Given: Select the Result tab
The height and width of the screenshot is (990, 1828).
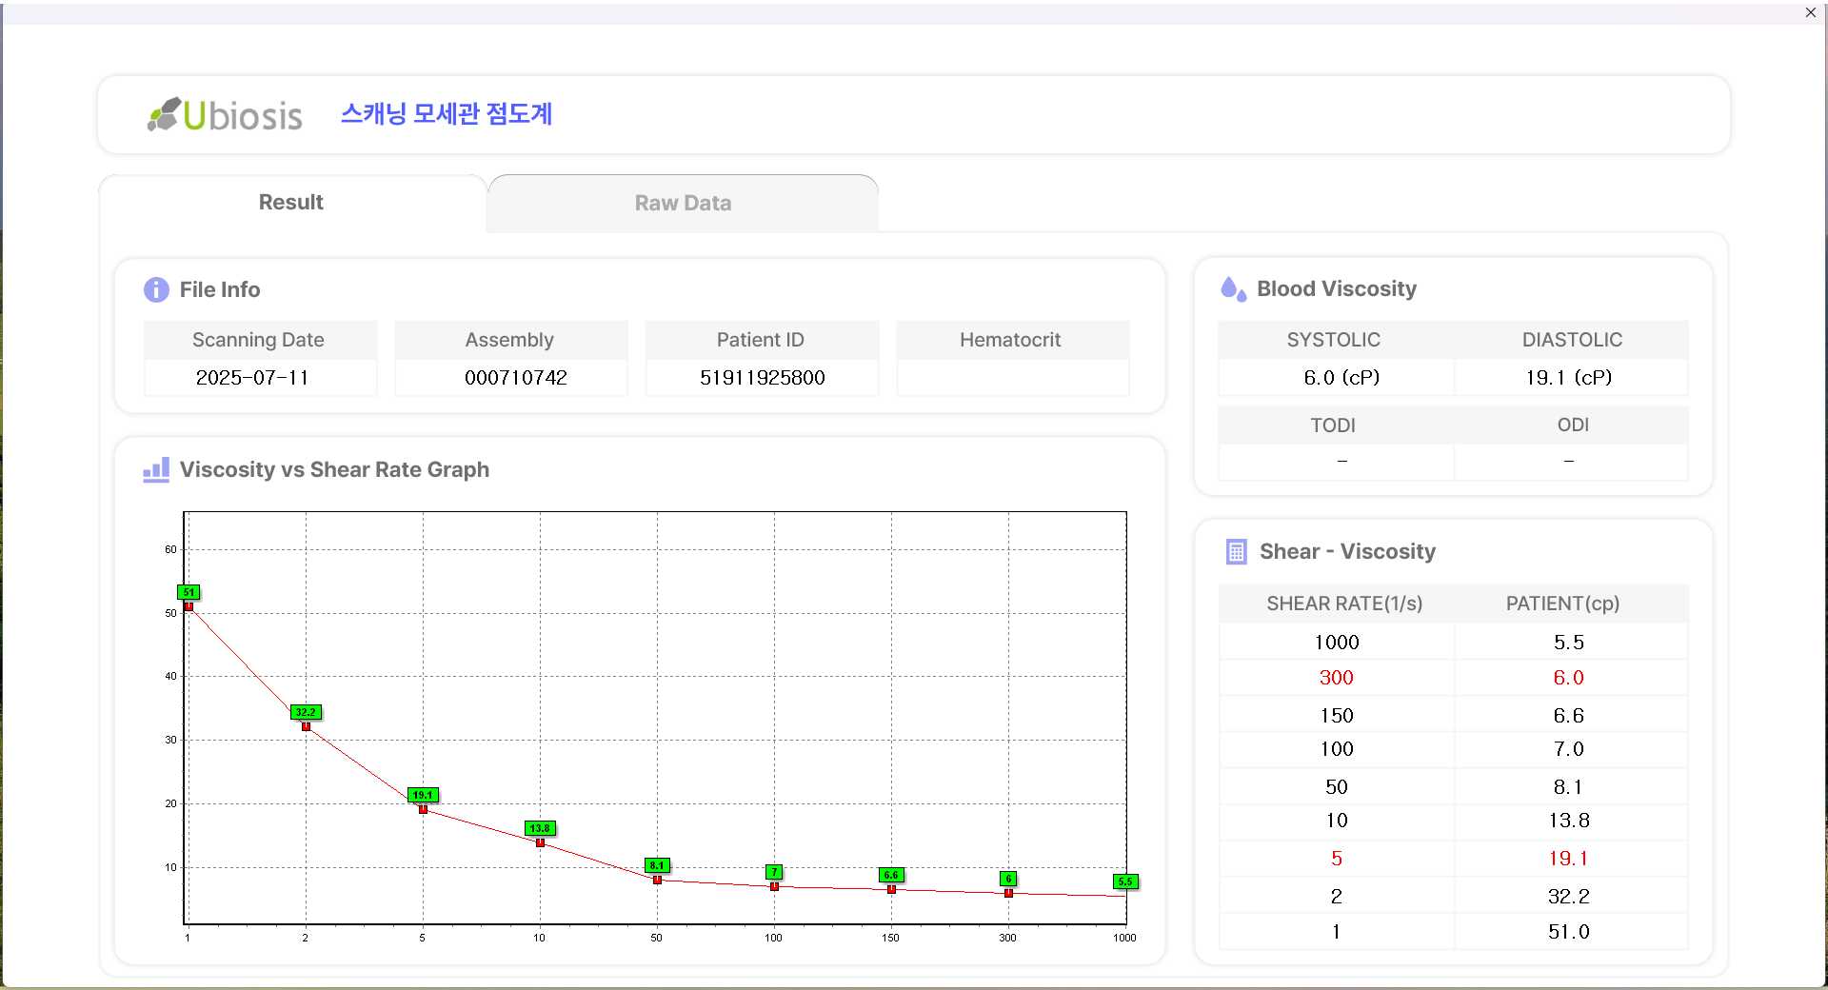Looking at the screenshot, I should point(291,202).
